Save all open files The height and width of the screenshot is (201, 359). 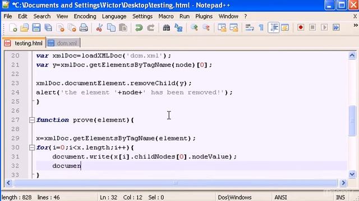click(x=48, y=28)
